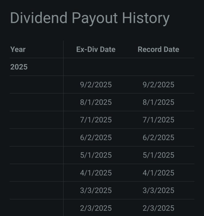The height and width of the screenshot is (216, 204).
Task: Select Record date 4/1/2025
Action: tap(158, 173)
